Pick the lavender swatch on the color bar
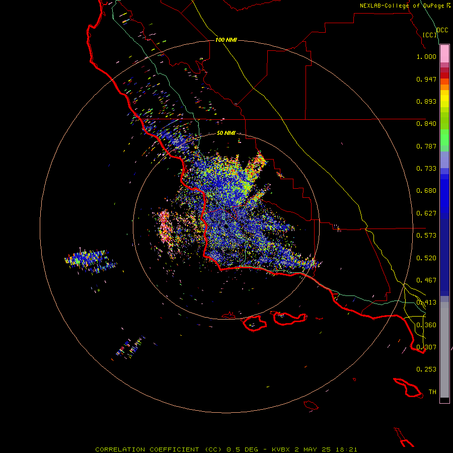The width and height of the screenshot is (453, 453). tap(444, 160)
